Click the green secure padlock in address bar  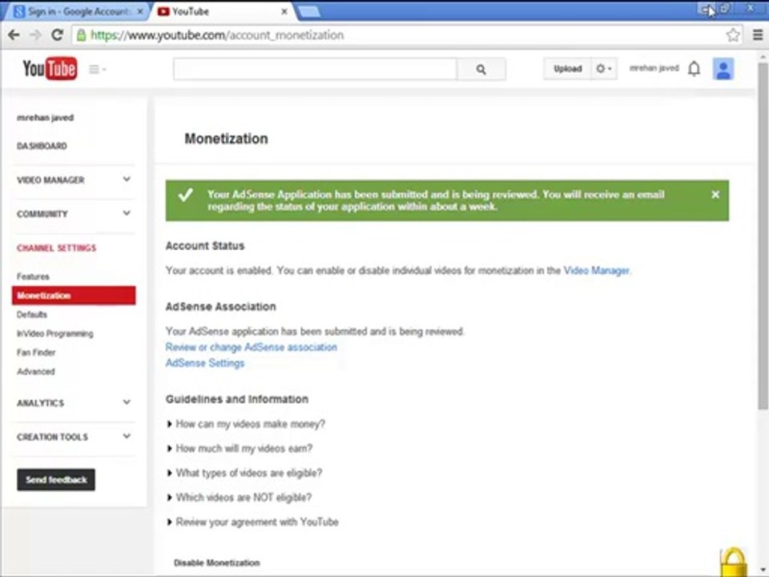pyautogui.click(x=82, y=34)
